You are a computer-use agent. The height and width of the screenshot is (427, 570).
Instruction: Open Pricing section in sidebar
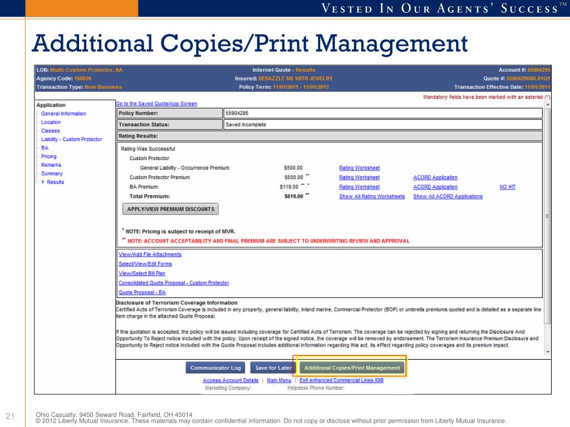[49, 156]
